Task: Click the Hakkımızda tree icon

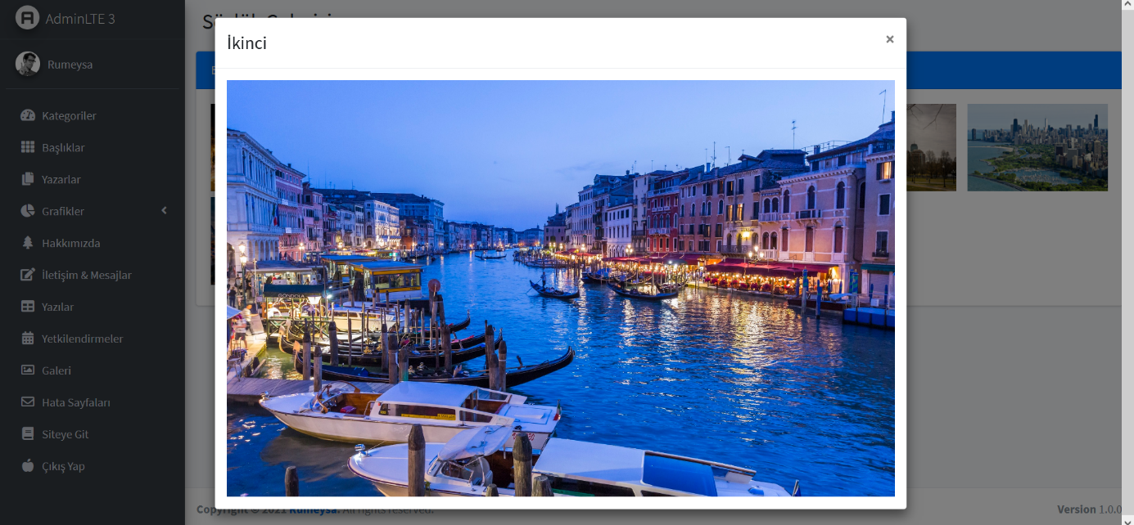Action: 28,243
